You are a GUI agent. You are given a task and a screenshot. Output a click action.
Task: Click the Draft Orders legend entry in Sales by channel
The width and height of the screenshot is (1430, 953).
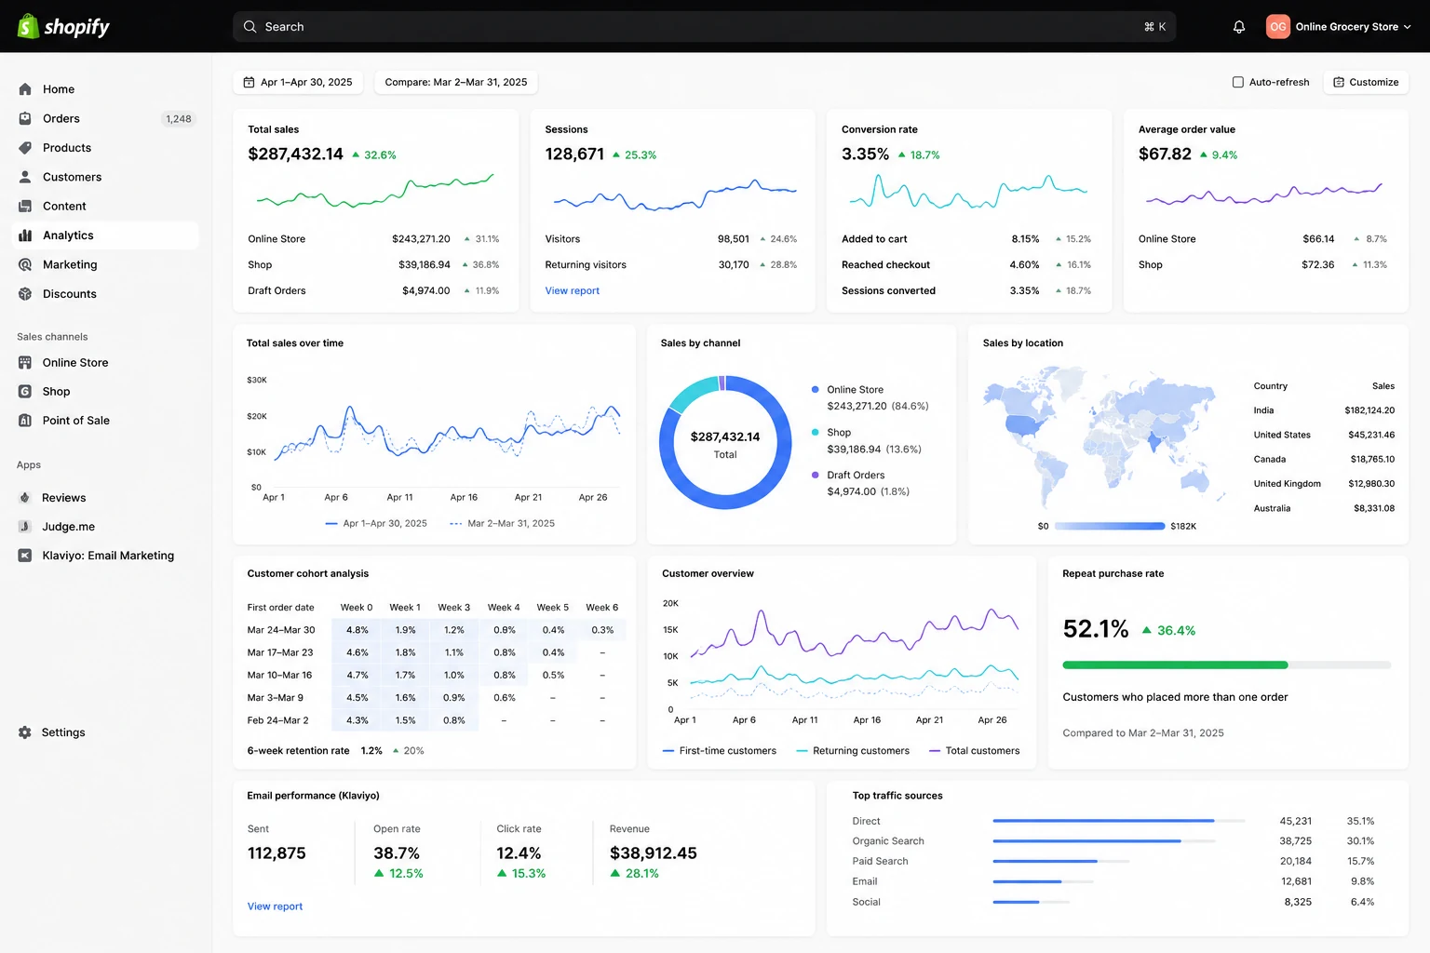(x=860, y=484)
